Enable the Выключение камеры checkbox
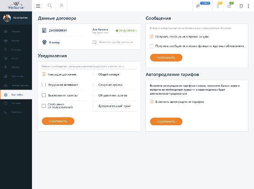254x189 pixels. tap(44, 95)
